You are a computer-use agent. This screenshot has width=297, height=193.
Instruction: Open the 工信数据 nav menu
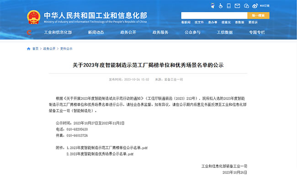(225, 32)
